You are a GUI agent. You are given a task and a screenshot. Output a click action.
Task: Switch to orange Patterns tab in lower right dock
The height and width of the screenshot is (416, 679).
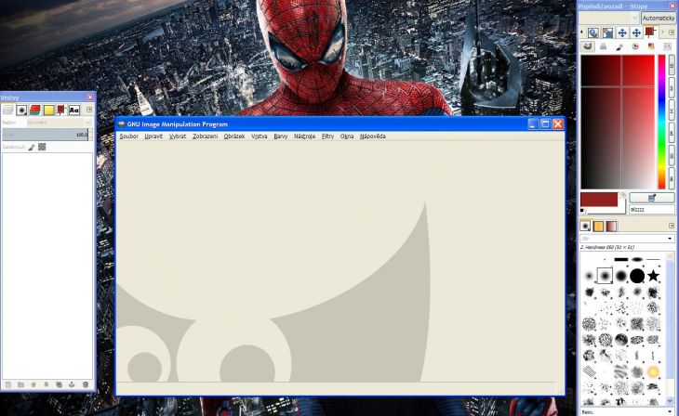tap(598, 226)
